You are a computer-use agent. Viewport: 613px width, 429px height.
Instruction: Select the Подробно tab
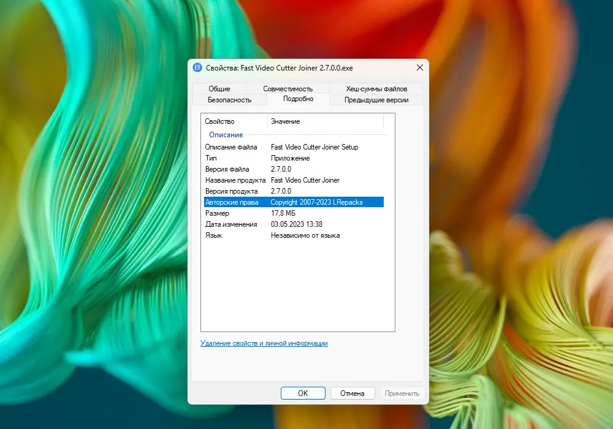pyautogui.click(x=300, y=99)
